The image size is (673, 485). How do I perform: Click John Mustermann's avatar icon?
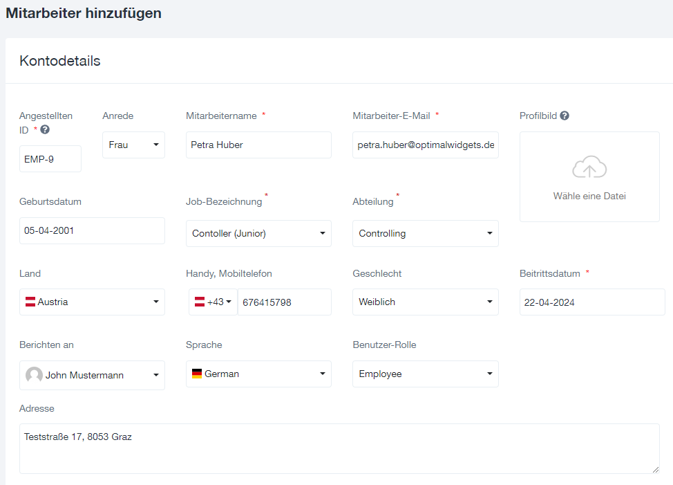[x=34, y=375]
